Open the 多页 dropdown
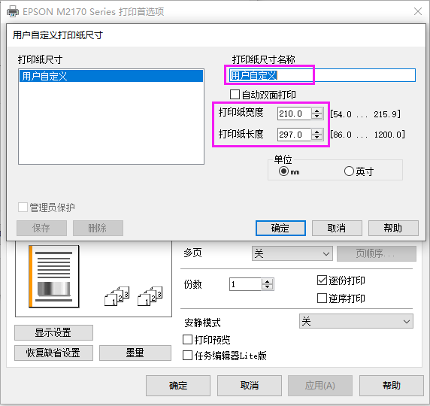 pos(292,253)
